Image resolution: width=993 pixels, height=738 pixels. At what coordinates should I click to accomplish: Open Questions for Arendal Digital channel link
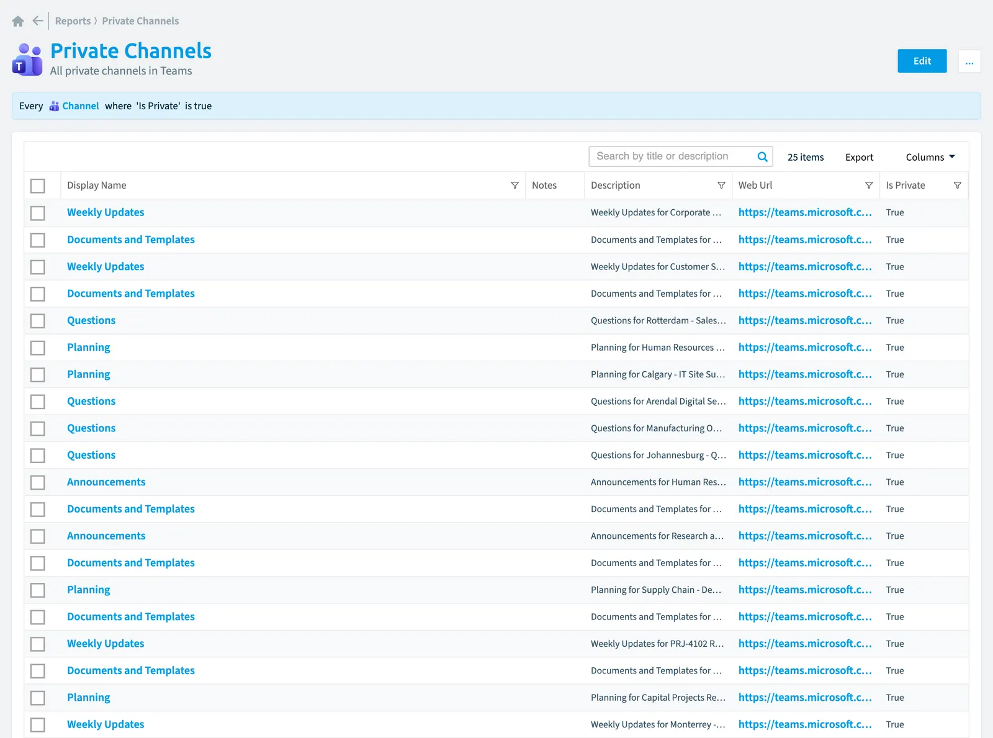pos(91,401)
